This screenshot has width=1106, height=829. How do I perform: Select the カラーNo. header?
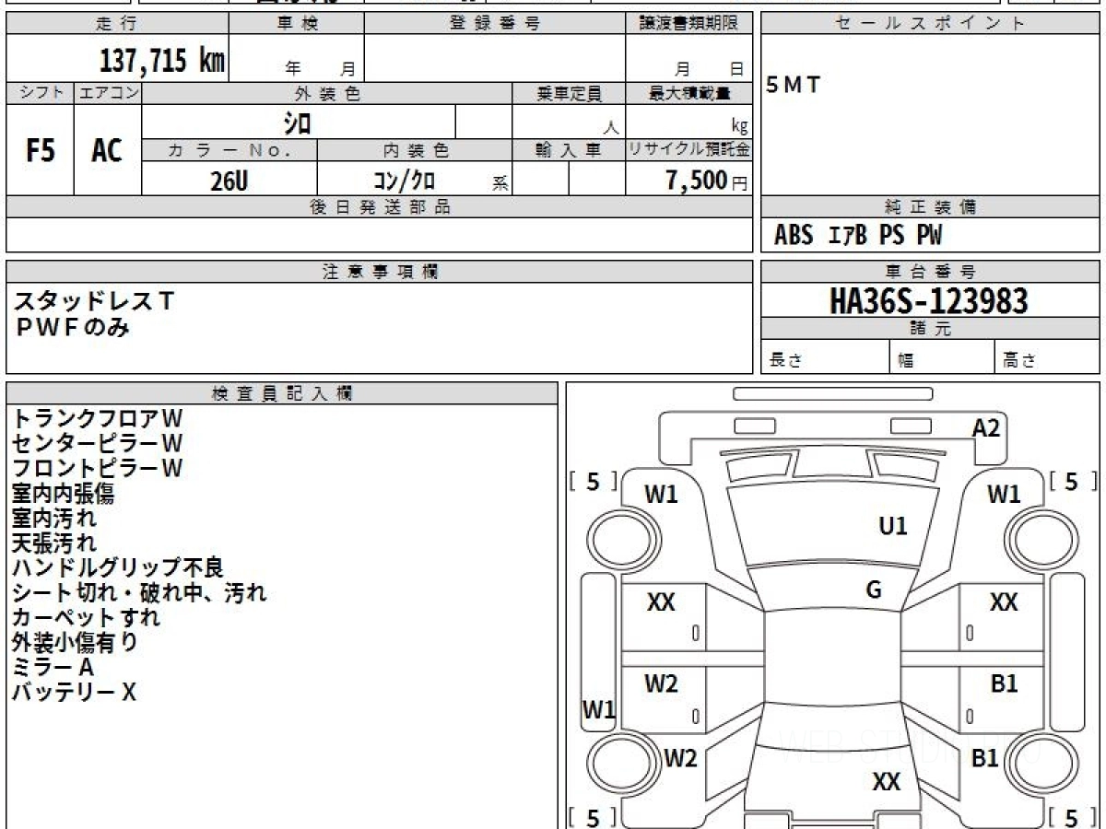pos(229,151)
